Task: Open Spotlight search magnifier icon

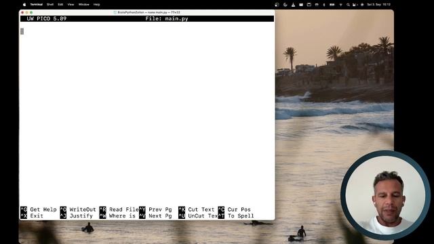Action: coord(348,5)
